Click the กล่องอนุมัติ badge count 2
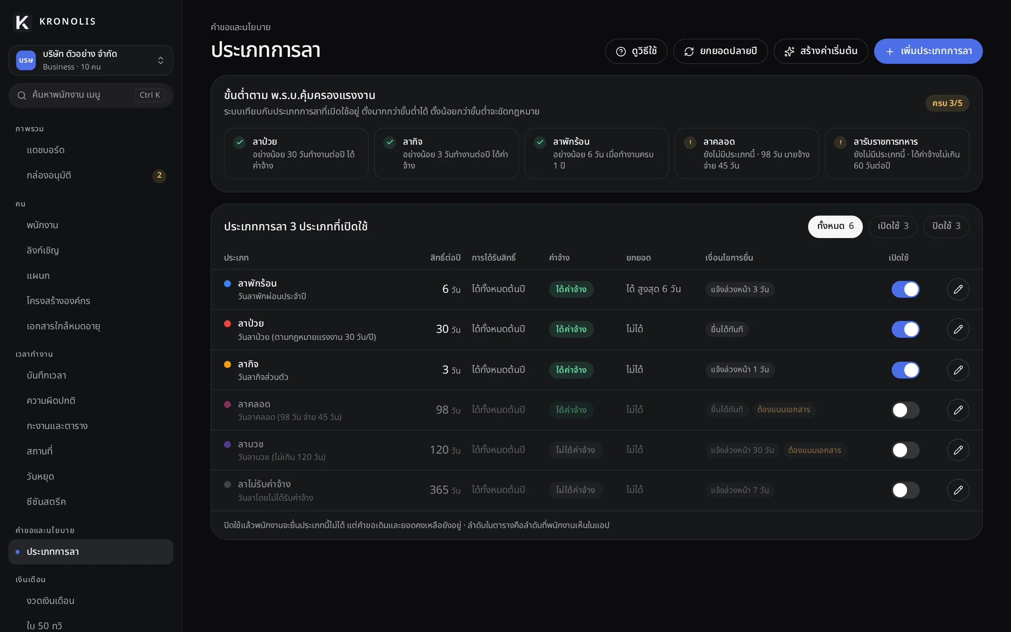Viewport: 1011px width, 632px height. [x=159, y=176]
